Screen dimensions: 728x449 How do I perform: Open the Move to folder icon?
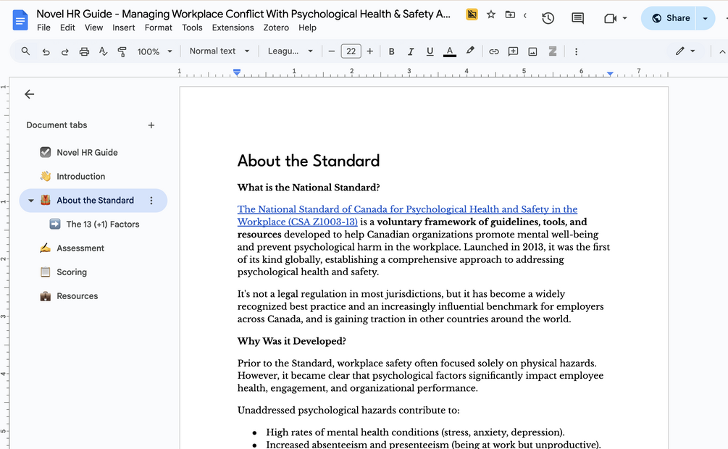point(510,14)
